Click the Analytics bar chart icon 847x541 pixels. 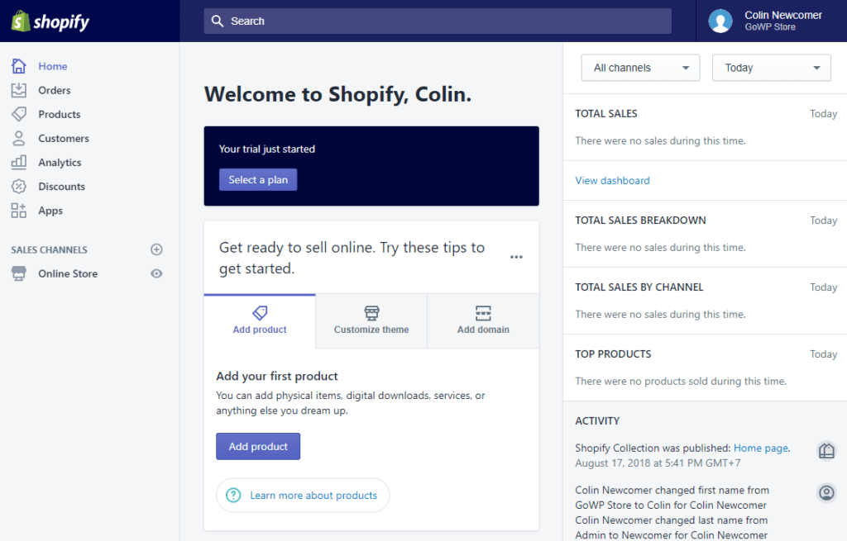coord(19,162)
